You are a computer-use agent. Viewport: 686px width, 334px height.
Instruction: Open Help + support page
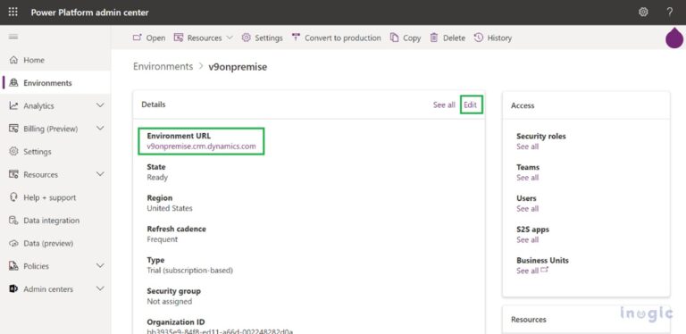tap(50, 197)
